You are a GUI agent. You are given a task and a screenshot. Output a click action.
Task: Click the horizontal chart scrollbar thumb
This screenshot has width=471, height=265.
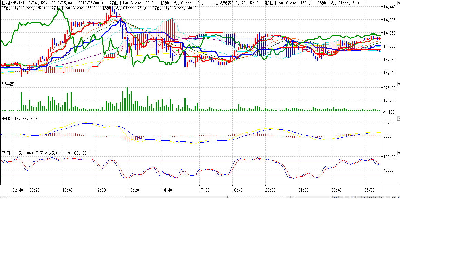176,197
